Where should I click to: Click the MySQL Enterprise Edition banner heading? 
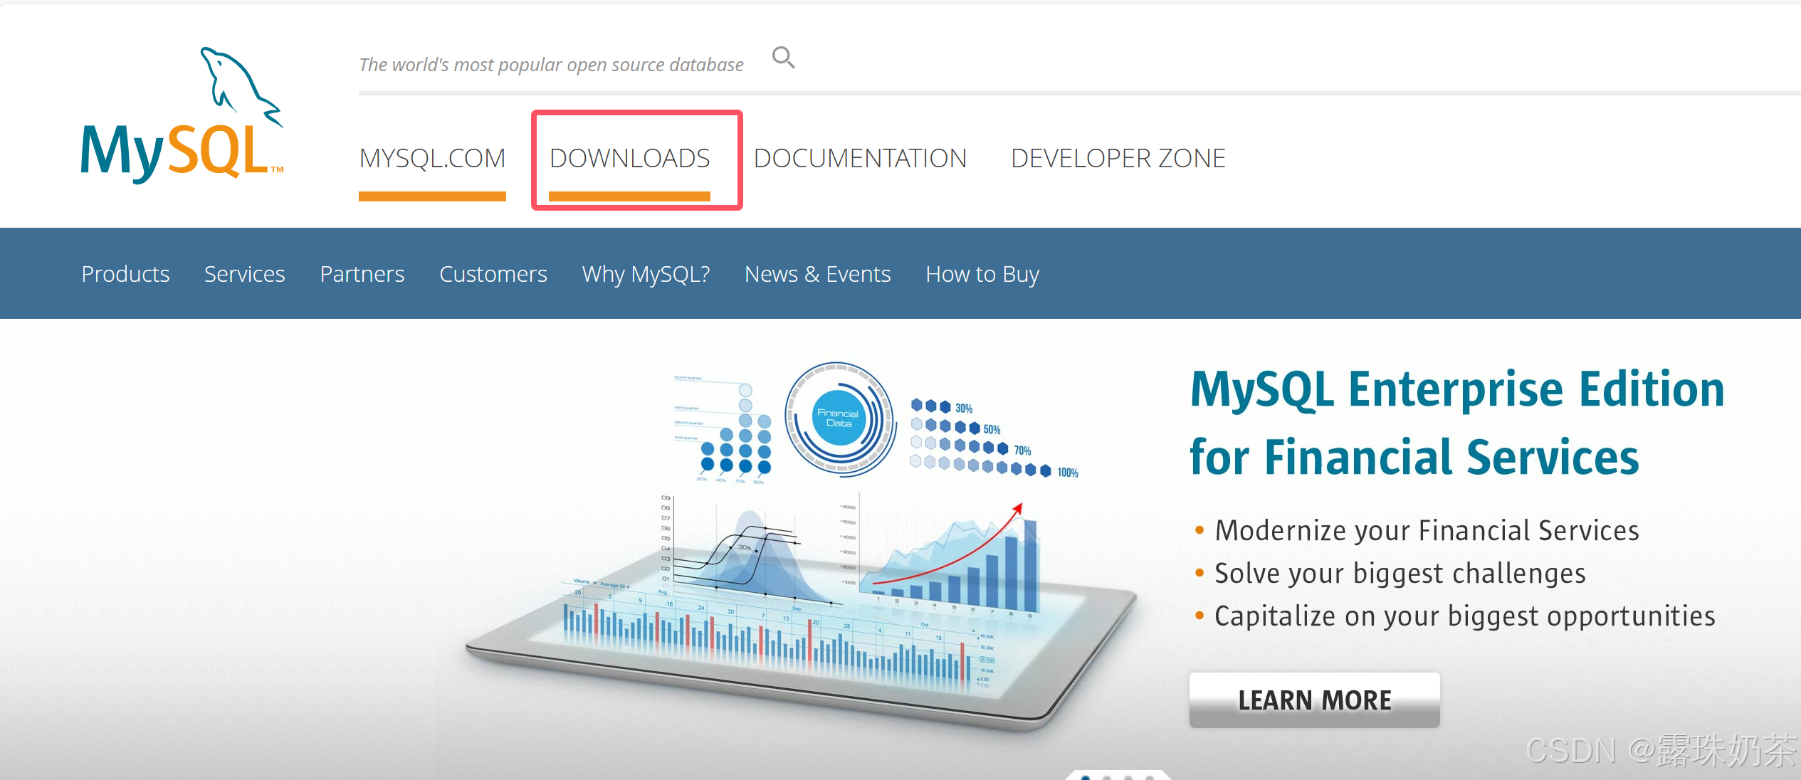(1456, 423)
